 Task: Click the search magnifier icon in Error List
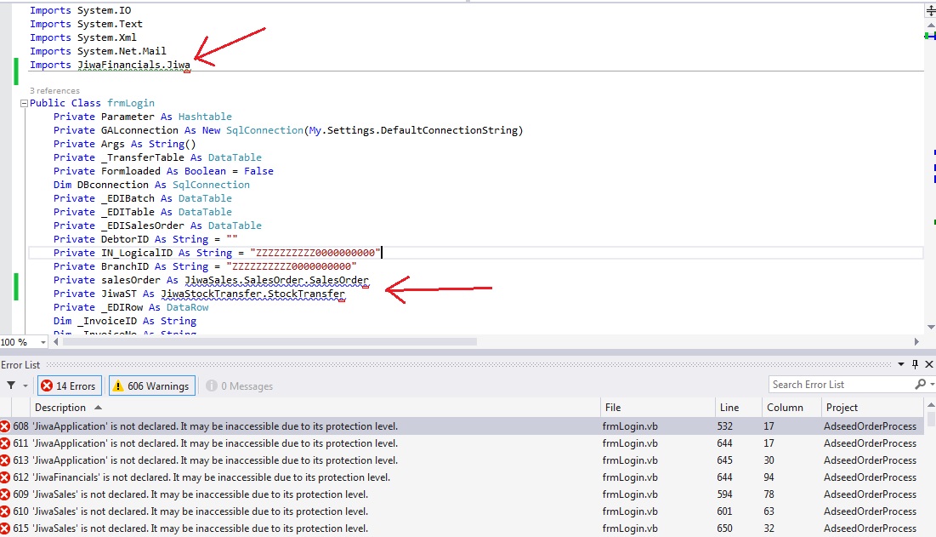click(x=919, y=385)
